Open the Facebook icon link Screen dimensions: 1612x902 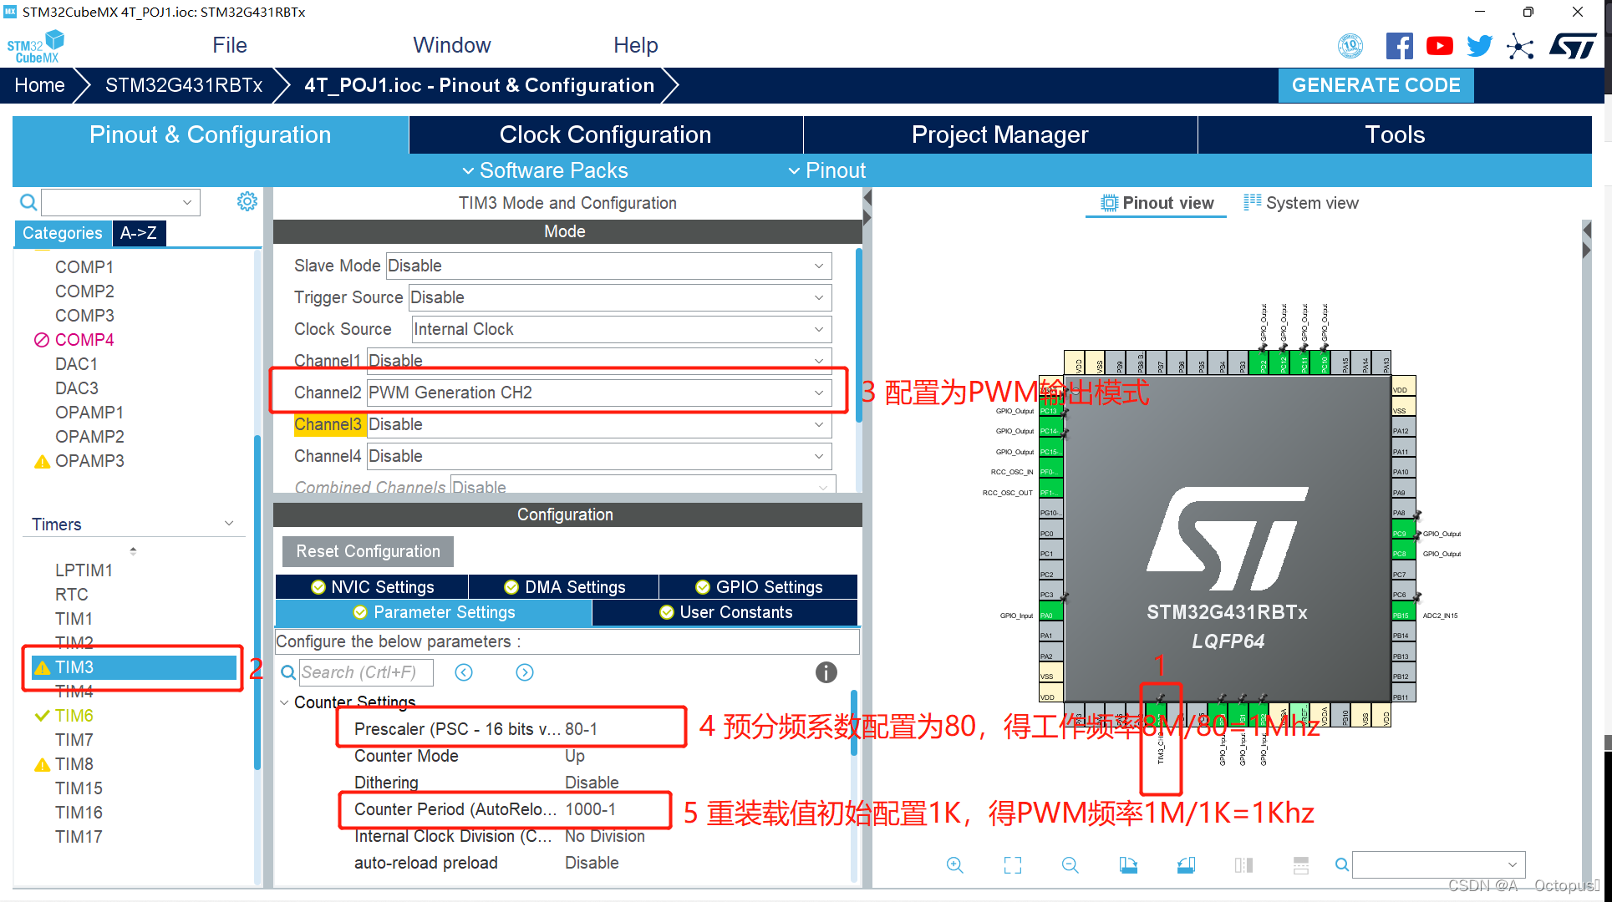coord(1399,46)
